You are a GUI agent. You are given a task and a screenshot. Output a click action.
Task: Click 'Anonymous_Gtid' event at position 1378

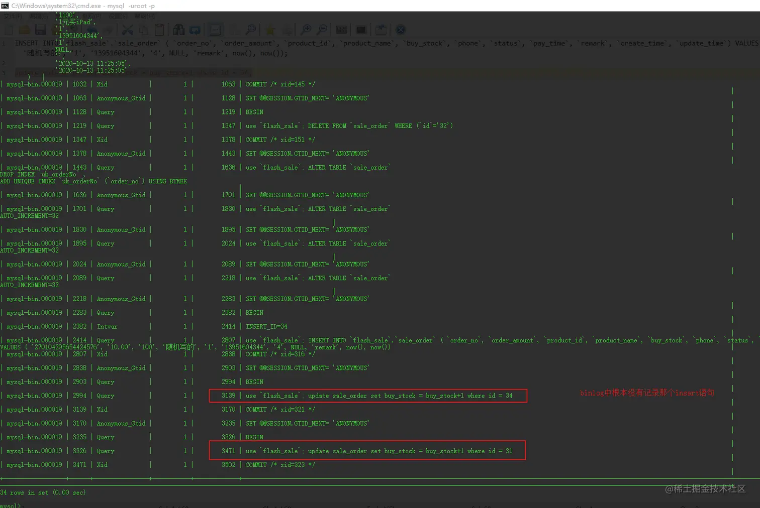121,154
